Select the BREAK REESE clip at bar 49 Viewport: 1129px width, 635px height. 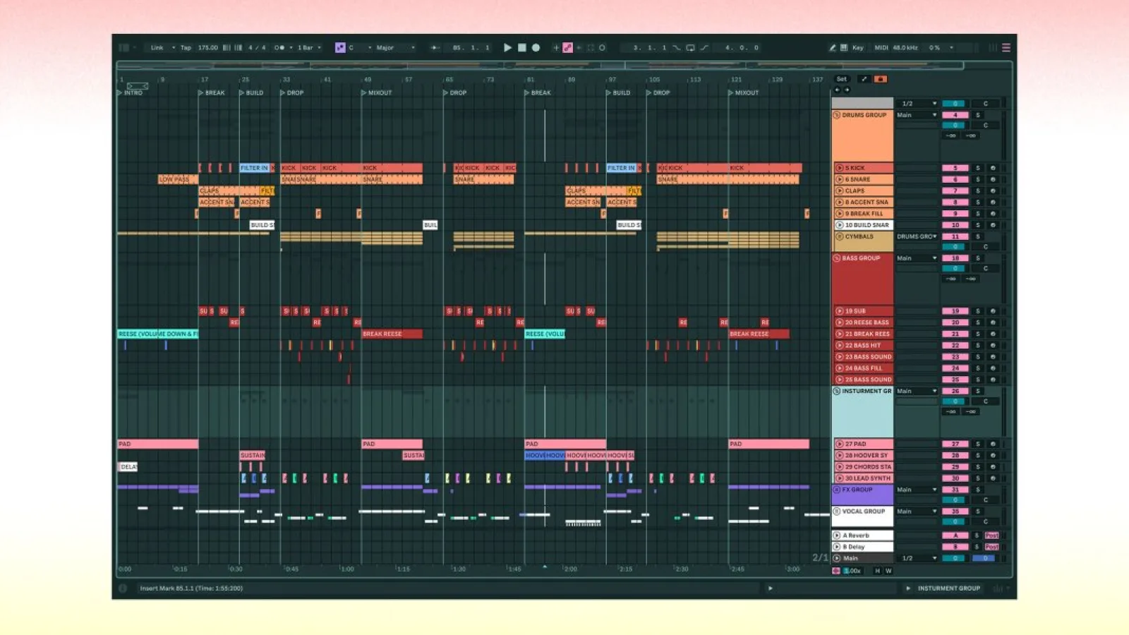pyautogui.click(x=392, y=334)
